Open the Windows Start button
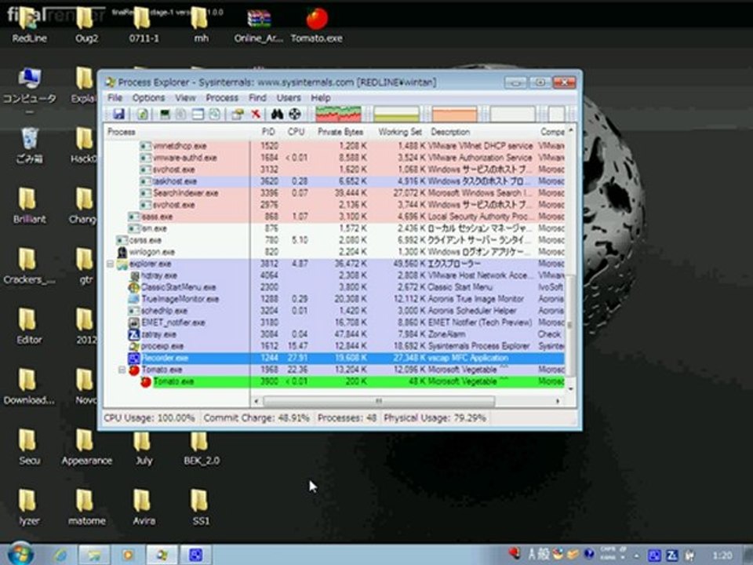The width and height of the screenshot is (753, 565). click(20, 554)
